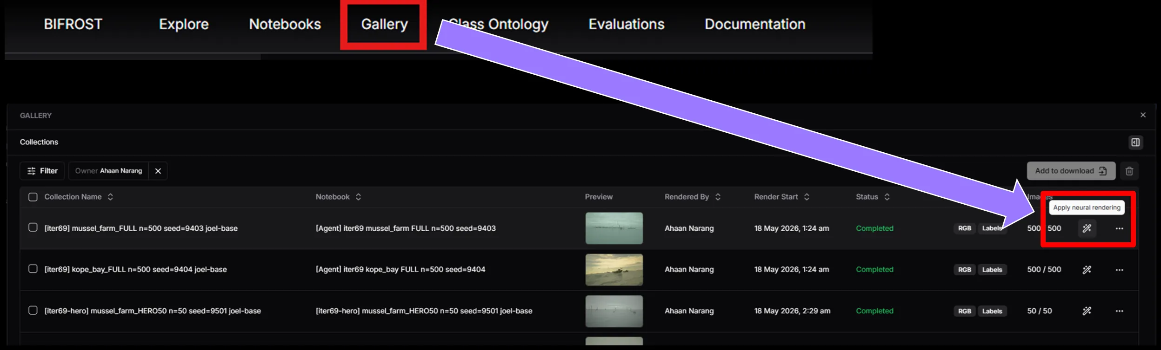Image resolution: width=1161 pixels, height=350 pixels.
Task: Click the Preview column header
Action: pyautogui.click(x=599, y=197)
